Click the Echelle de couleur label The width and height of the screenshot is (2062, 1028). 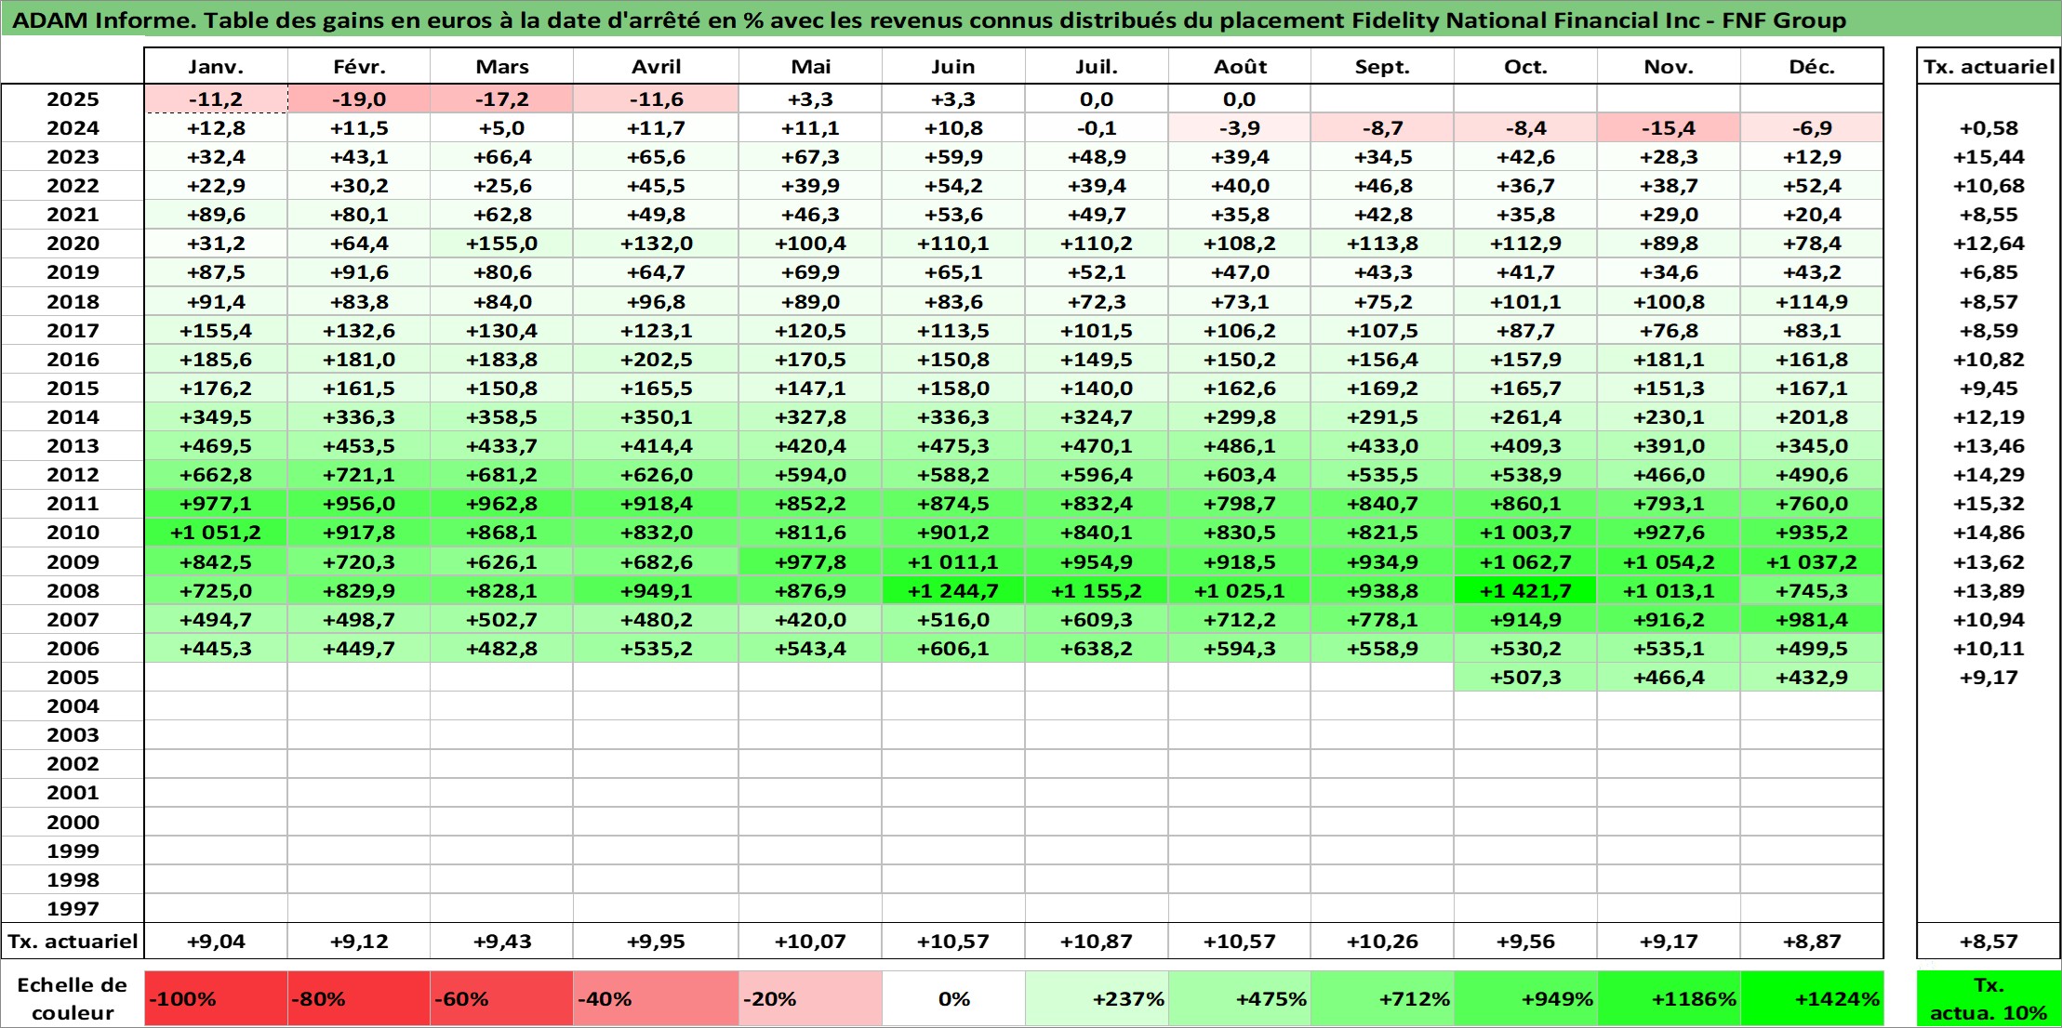point(73,999)
